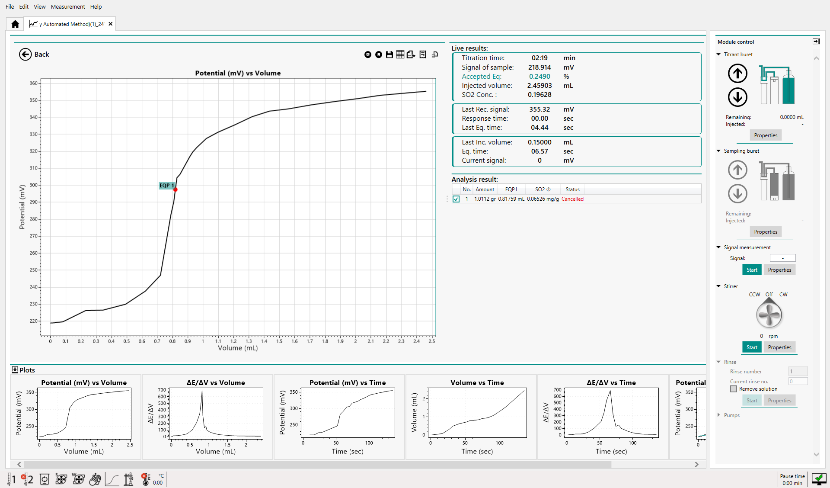Screen dimensions: 830x488
Task: Collapse the Titrant buret section
Action: tap(718, 55)
